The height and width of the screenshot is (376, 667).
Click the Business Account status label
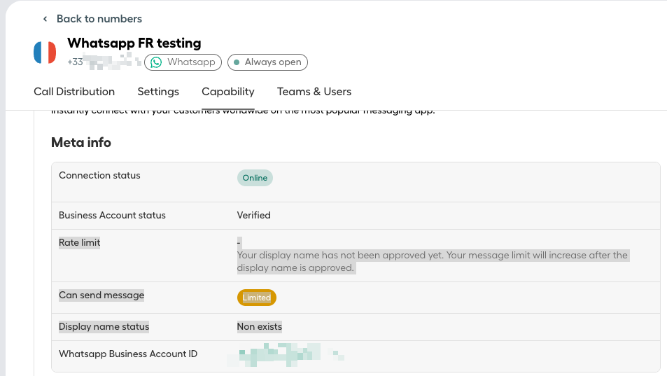coord(112,215)
